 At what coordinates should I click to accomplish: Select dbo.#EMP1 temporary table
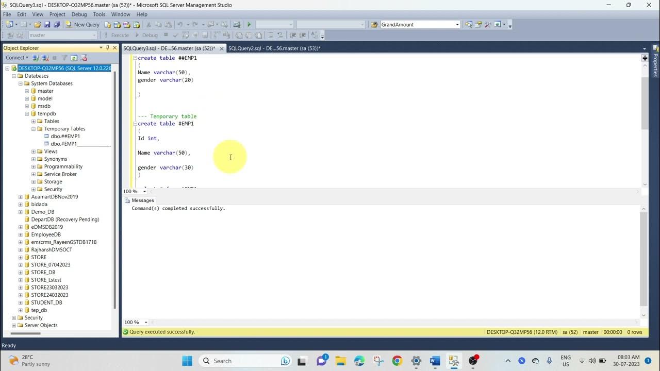pos(80,144)
